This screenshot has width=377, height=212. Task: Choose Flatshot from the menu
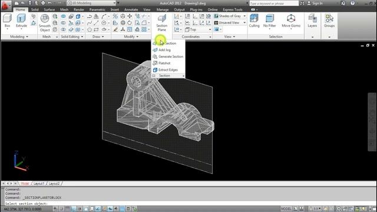pos(164,63)
